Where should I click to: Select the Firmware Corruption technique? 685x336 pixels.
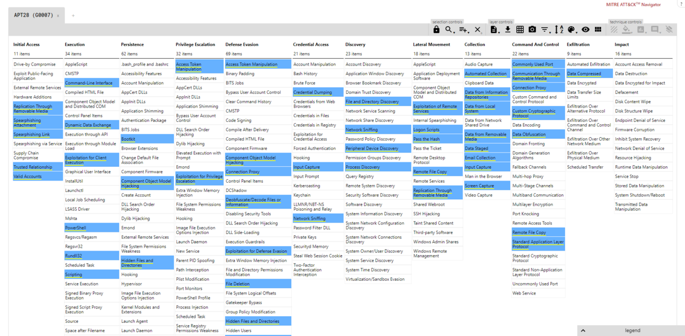[x=643, y=130]
